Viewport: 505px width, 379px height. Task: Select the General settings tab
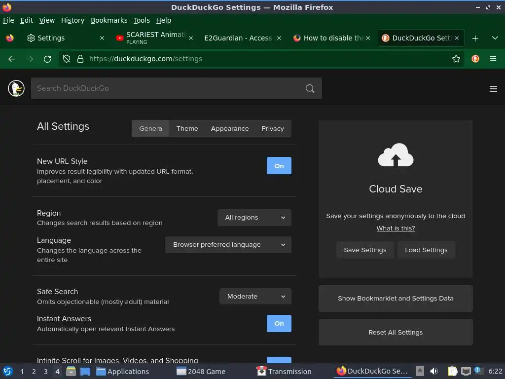151,129
